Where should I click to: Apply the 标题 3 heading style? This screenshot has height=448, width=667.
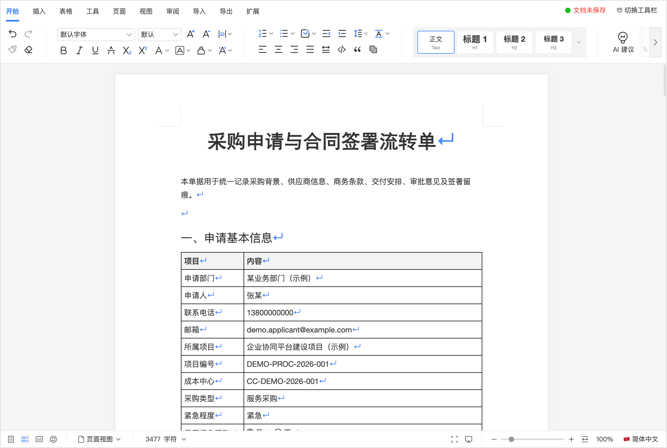[x=553, y=42]
